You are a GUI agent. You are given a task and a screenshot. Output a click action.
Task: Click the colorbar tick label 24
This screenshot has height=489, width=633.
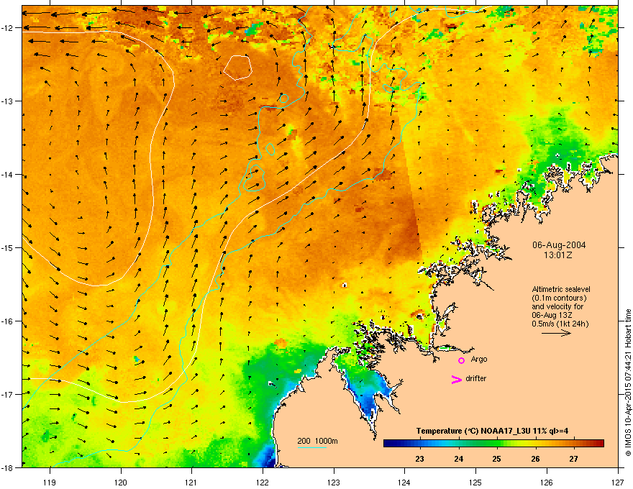tap(459, 459)
